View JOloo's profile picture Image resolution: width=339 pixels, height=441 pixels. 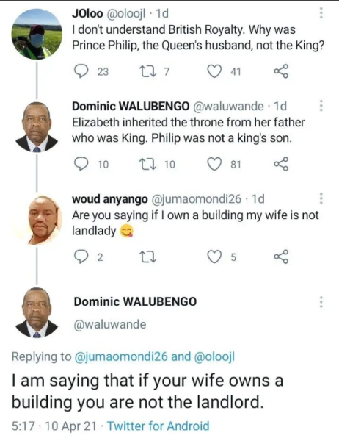37,34
